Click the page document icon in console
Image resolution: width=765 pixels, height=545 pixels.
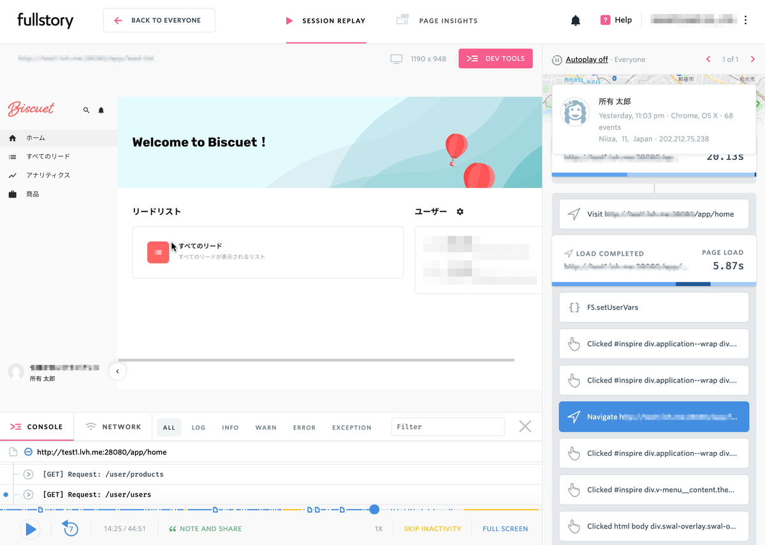[13, 452]
